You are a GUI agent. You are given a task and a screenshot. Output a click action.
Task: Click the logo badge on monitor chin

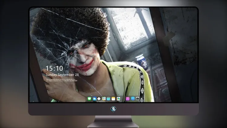113,109
